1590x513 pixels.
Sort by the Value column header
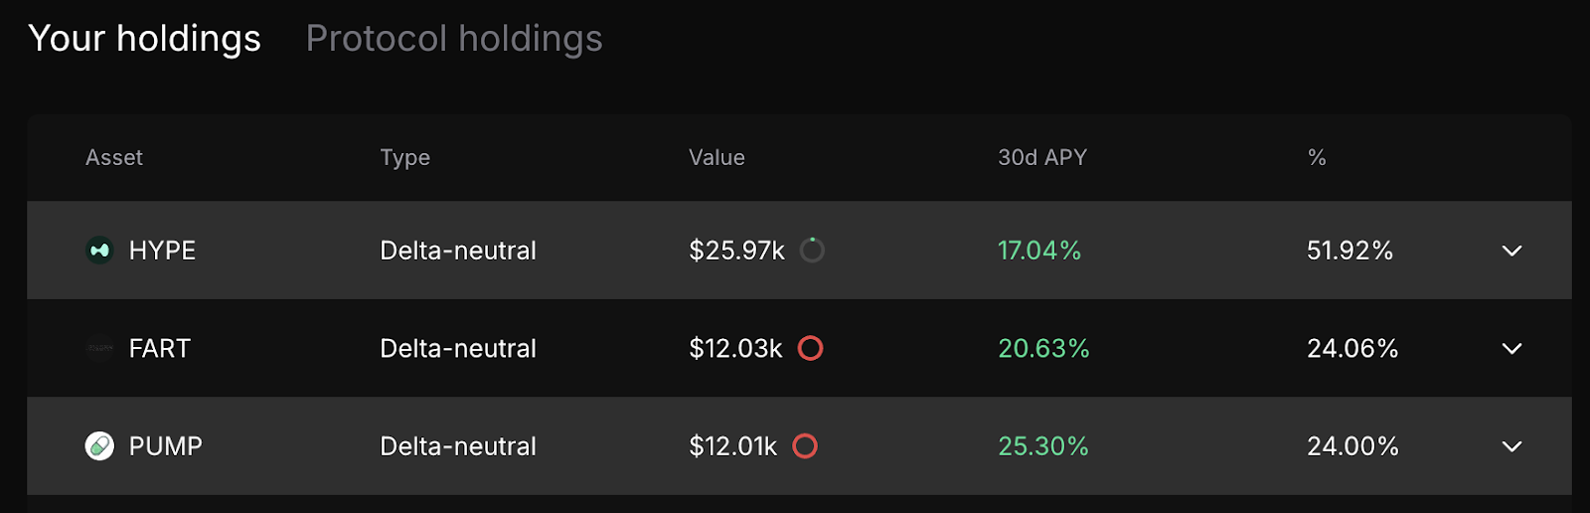716,158
